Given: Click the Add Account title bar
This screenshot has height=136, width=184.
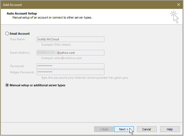Looking at the screenshot, I should coord(80,5).
